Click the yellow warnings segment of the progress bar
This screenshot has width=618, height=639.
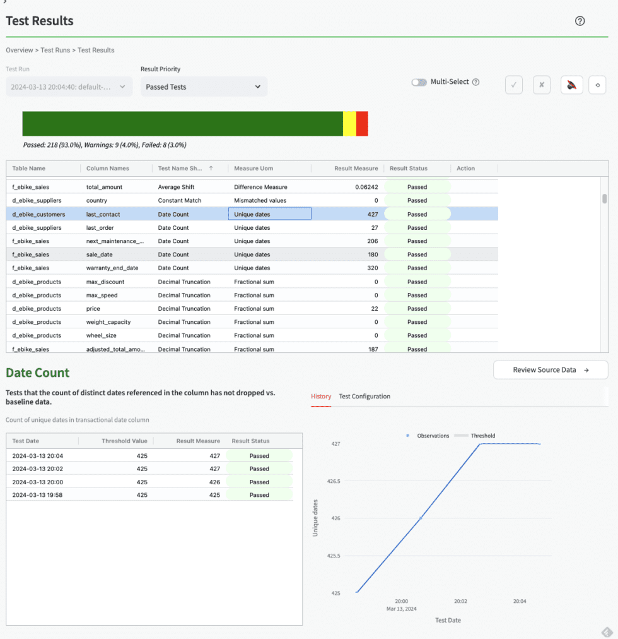pos(348,124)
